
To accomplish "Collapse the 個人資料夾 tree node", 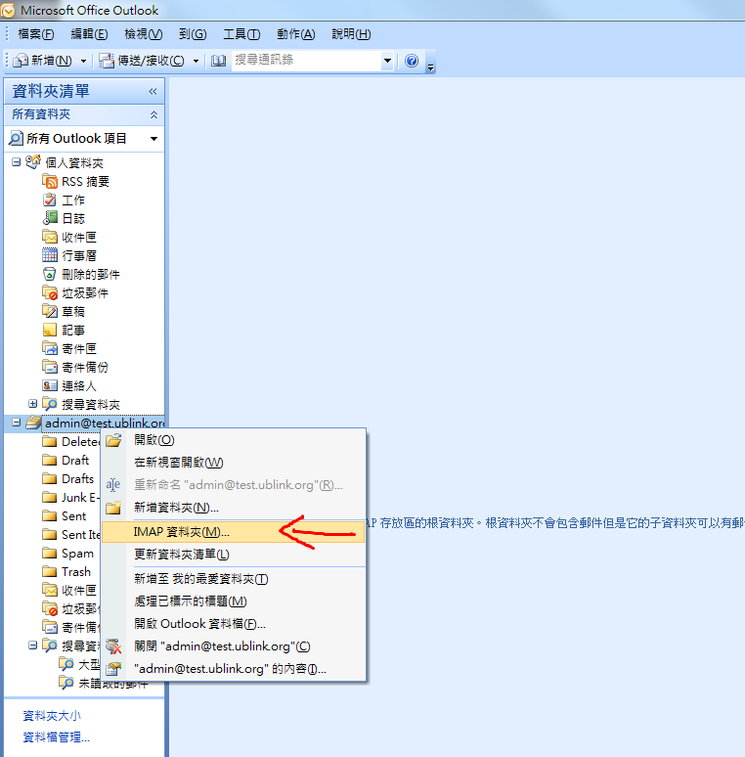I will tap(16, 162).
